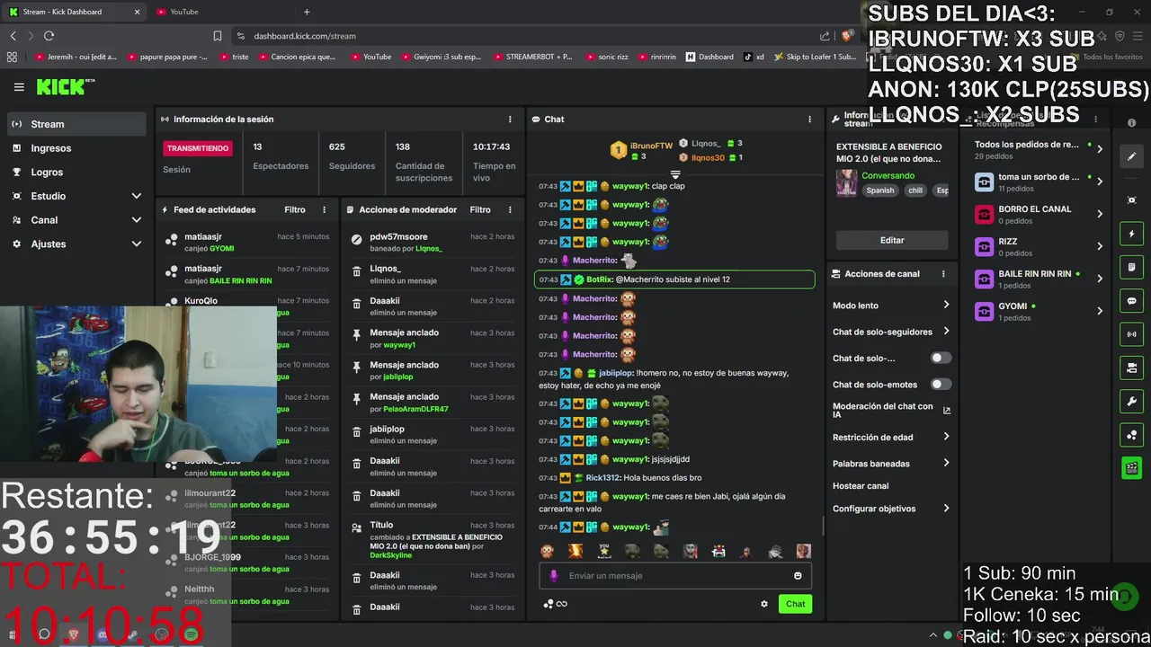The width and height of the screenshot is (1151, 647).
Task: Click the chill stream tag
Action: (915, 191)
